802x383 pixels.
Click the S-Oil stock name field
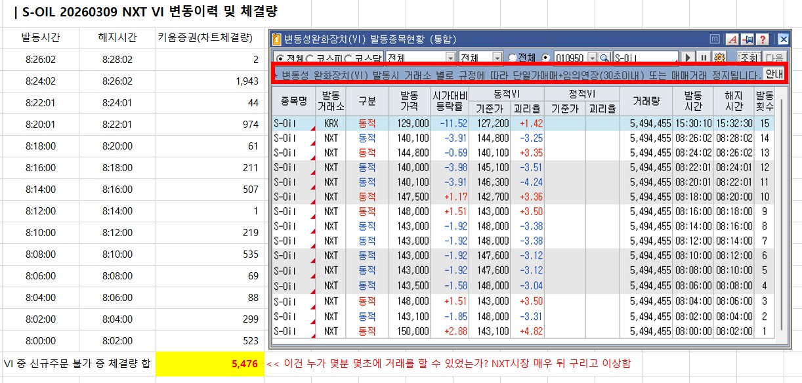tap(646, 58)
